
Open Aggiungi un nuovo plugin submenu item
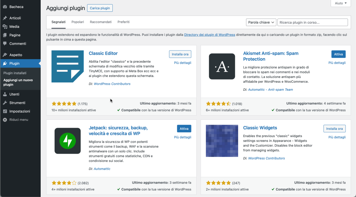tap(18, 82)
